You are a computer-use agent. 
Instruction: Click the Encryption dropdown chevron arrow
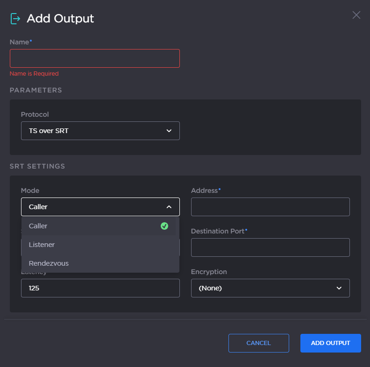[x=339, y=288]
